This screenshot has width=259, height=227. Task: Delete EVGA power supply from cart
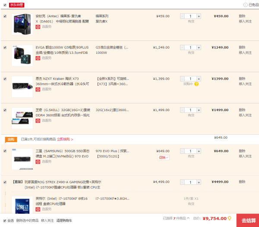click(x=242, y=47)
